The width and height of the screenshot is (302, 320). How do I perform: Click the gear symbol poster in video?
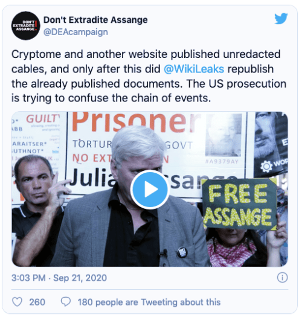coord(267,166)
